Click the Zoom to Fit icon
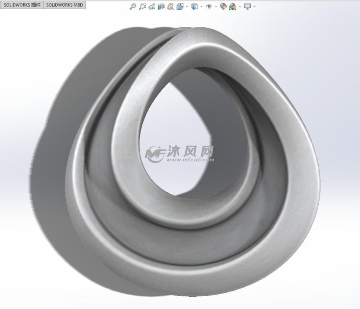 pyautogui.click(x=133, y=7)
